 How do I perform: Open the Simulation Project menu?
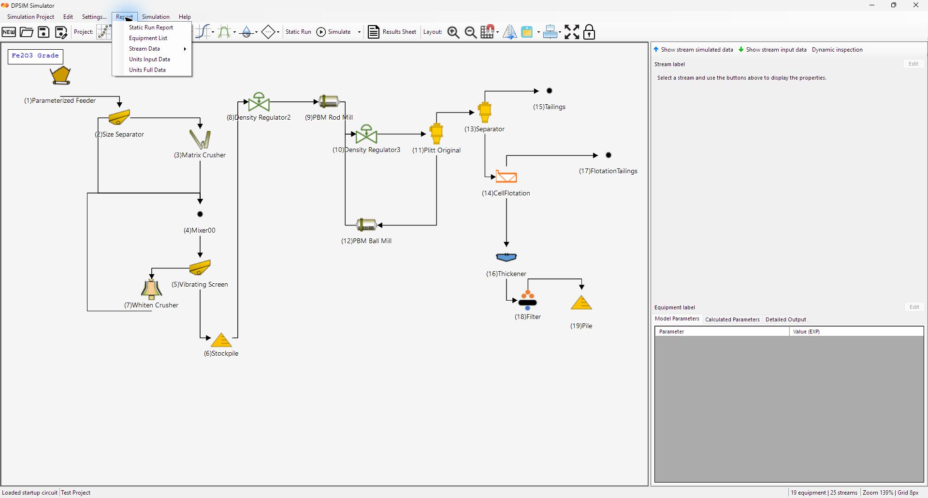pyautogui.click(x=30, y=17)
